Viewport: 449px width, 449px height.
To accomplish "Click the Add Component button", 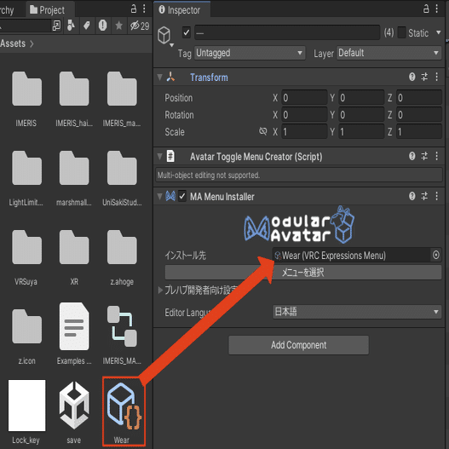I will coord(298,345).
